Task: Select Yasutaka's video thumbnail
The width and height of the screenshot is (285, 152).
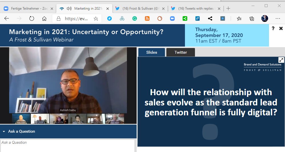Action: pos(77,119)
